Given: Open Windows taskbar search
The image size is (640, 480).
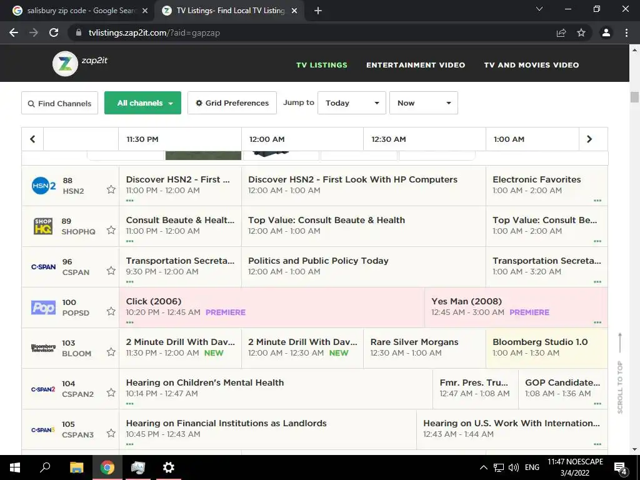Looking at the screenshot, I should pyautogui.click(x=45, y=467).
